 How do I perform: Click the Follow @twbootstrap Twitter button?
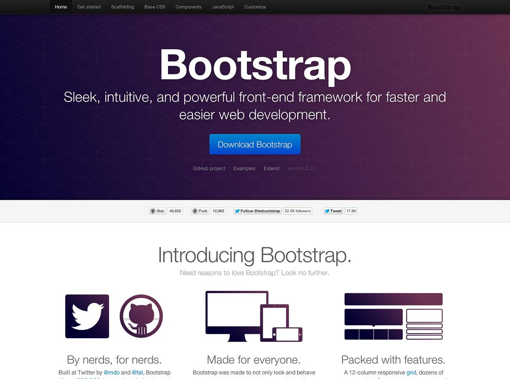click(x=257, y=211)
